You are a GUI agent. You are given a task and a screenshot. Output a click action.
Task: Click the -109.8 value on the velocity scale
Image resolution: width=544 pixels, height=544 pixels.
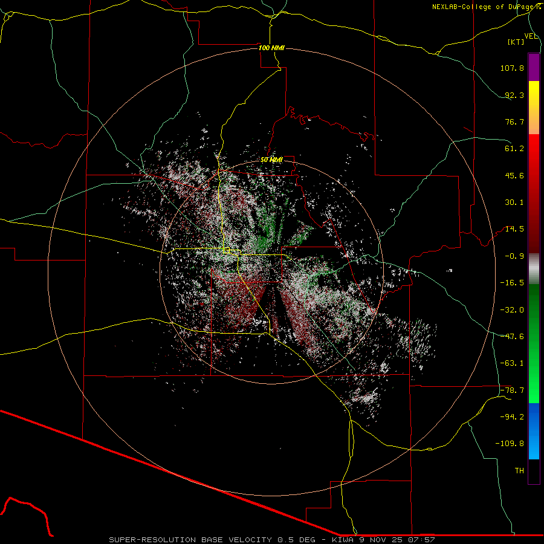(x=510, y=444)
